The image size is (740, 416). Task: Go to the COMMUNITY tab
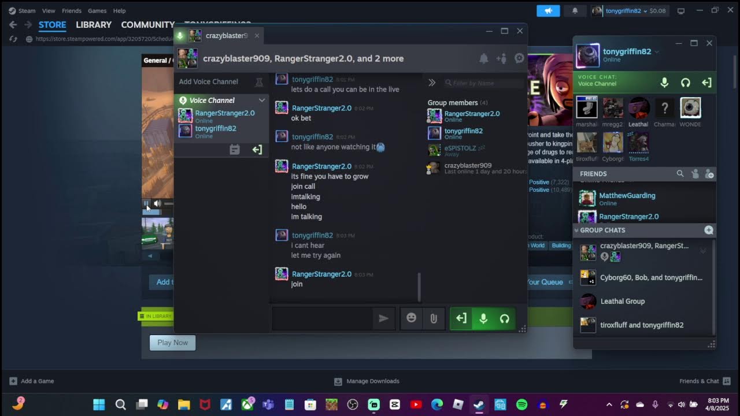147,25
